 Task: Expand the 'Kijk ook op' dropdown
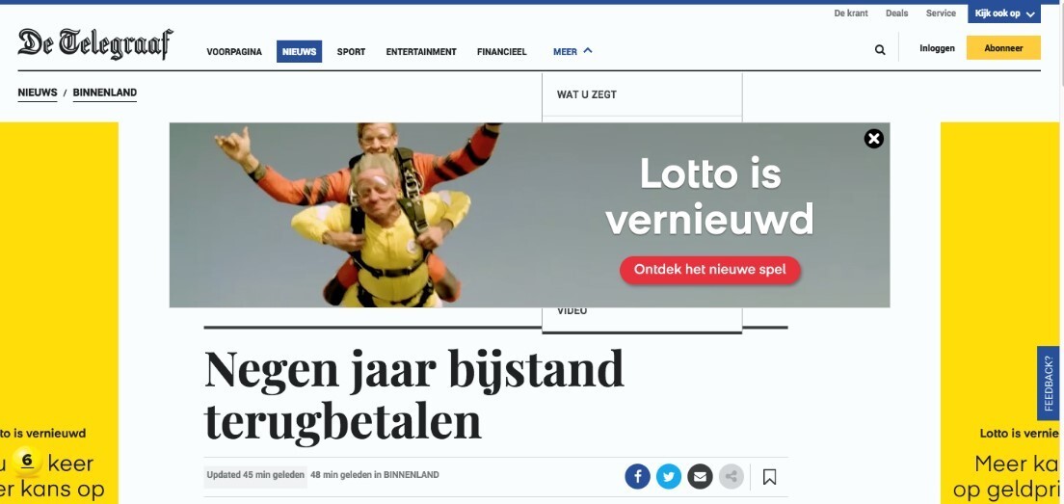[1003, 13]
